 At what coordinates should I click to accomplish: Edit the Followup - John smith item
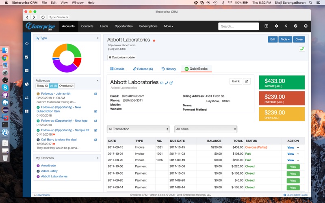(95, 94)
